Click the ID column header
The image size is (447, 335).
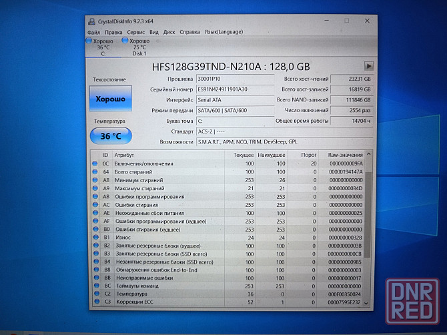(x=105, y=155)
